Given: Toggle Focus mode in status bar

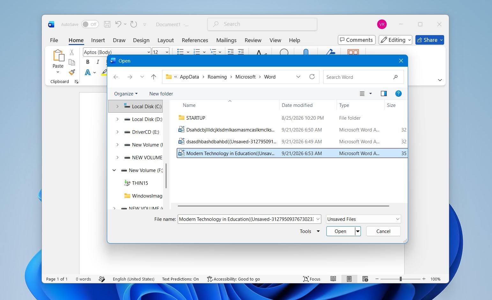Looking at the screenshot, I should point(311,279).
